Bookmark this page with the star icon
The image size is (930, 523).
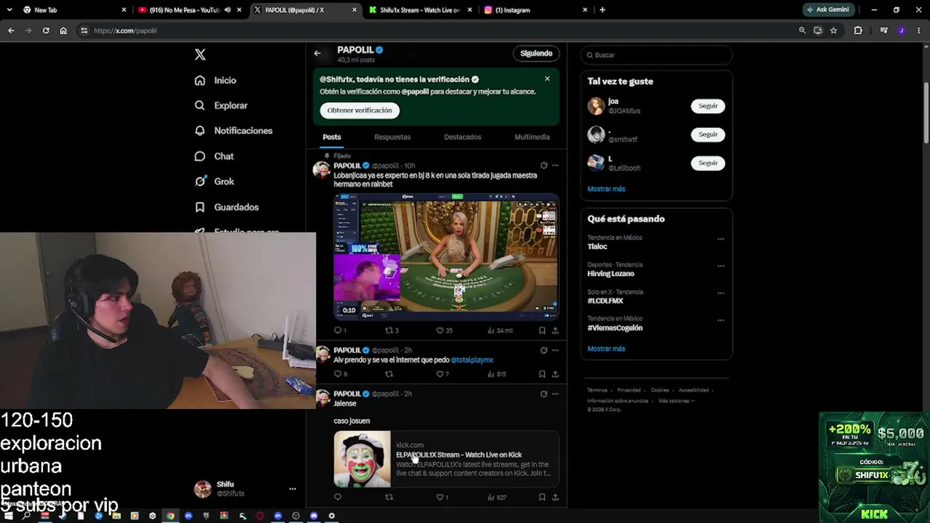point(833,31)
